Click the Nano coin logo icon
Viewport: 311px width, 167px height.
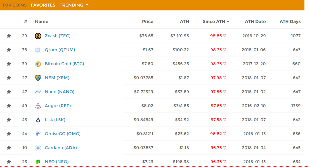(38, 92)
